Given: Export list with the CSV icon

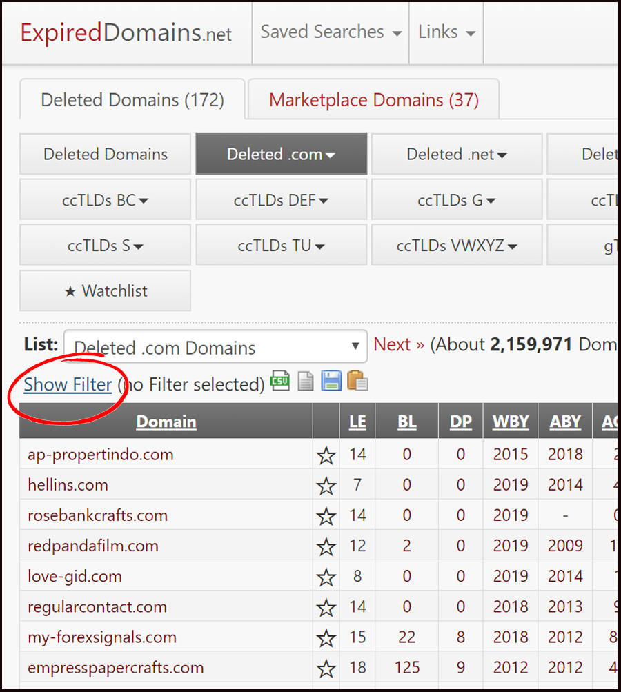Looking at the screenshot, I should tap(280, 380).
